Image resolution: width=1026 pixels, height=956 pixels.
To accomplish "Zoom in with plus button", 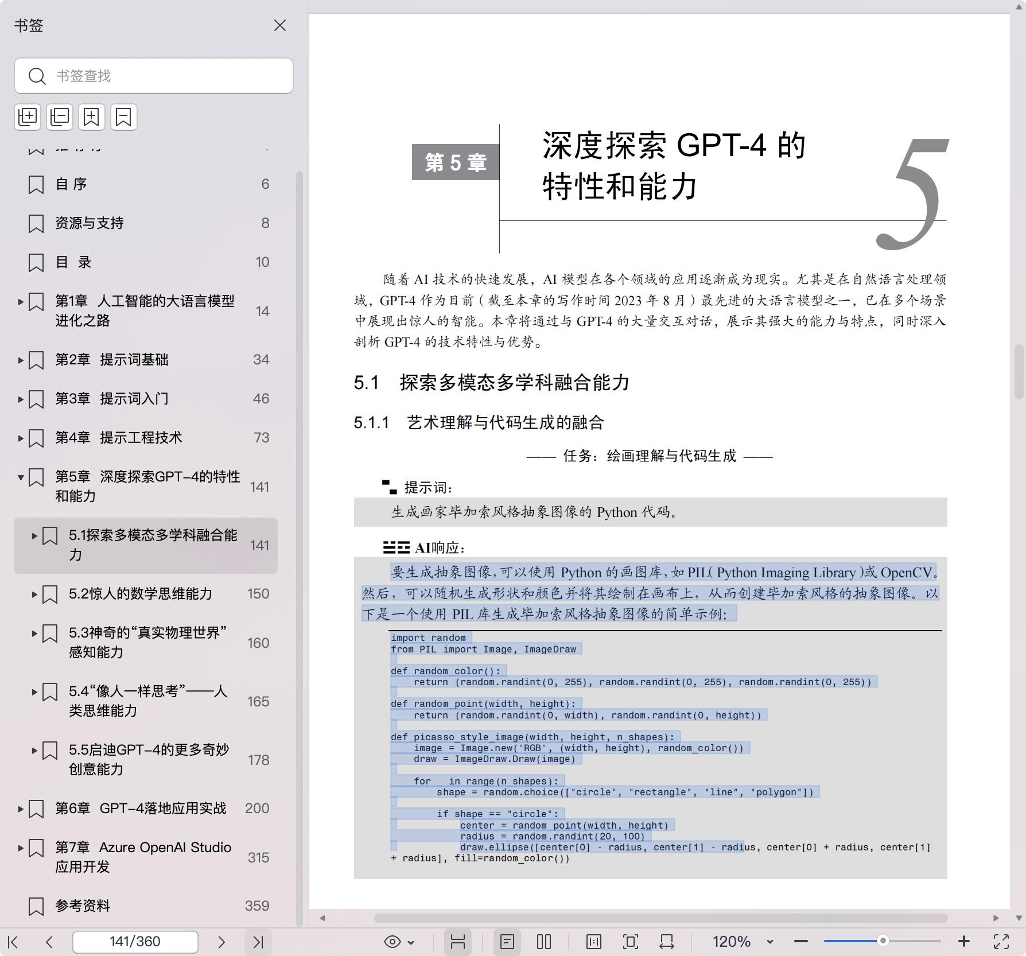I will click(x=964, y=942).
